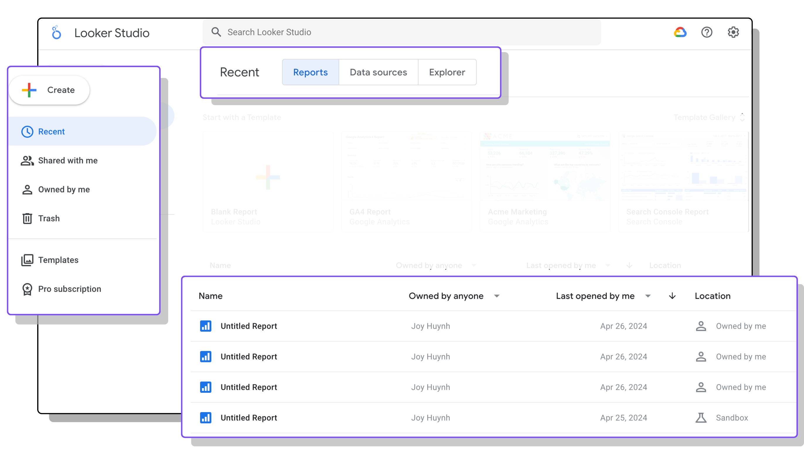Click the Trash bin icon in sidebar
The image size is (804, 456).
[27, 218]
